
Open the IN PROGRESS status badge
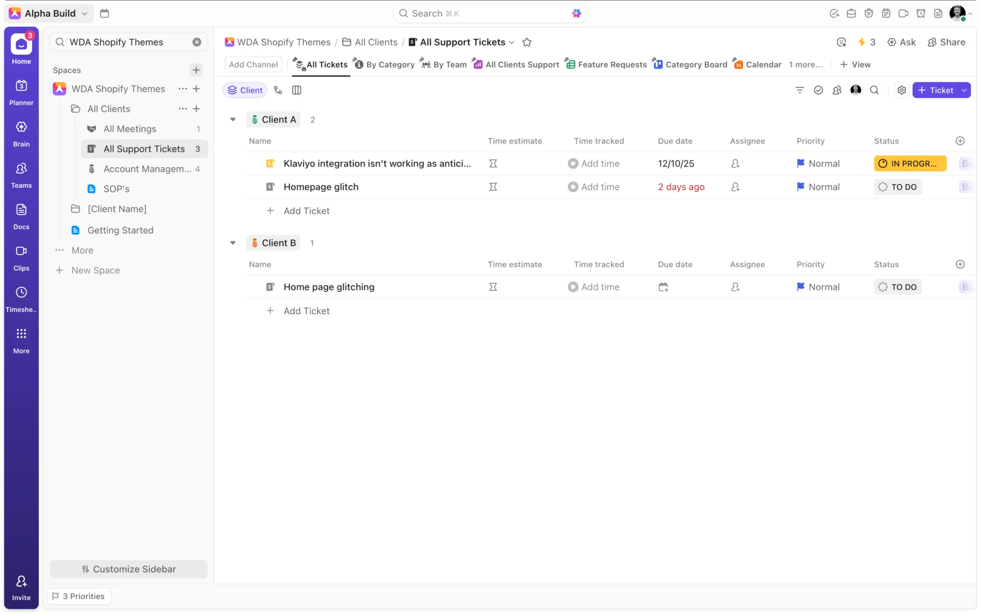pyautogui.click(x=910, y=163)
